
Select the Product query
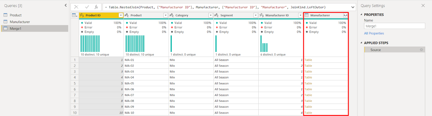(16, 15)
